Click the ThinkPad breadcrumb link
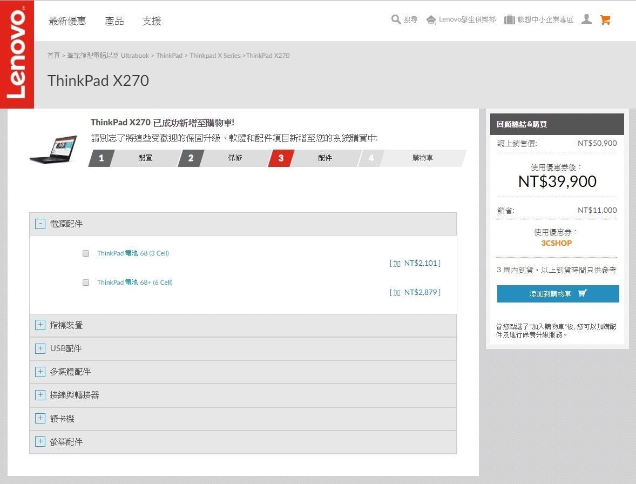 (x=169, y=56)
